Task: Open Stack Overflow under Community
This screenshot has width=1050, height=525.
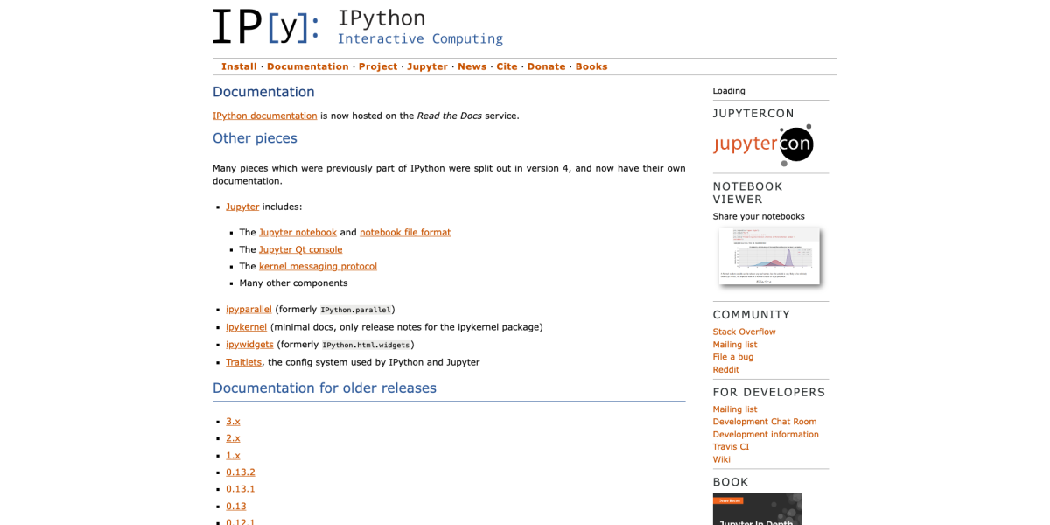Action: click(x=744, y=332)
